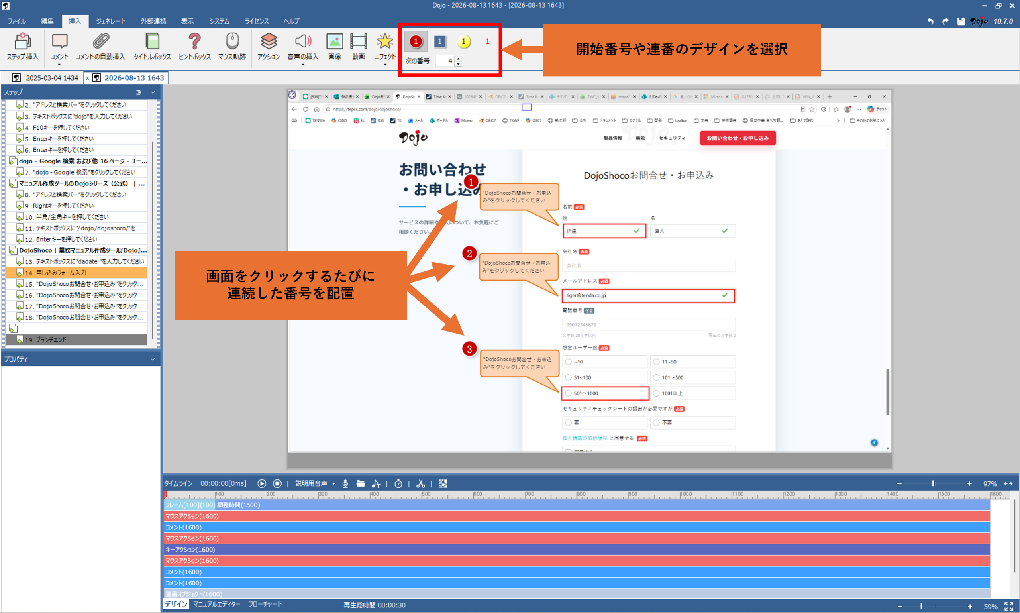Select the red circle number design

coord(416,41)
